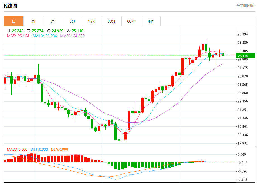
Task: Select the 日 daily chart tab
Action: pyautogui.click(x=14, y=21)
